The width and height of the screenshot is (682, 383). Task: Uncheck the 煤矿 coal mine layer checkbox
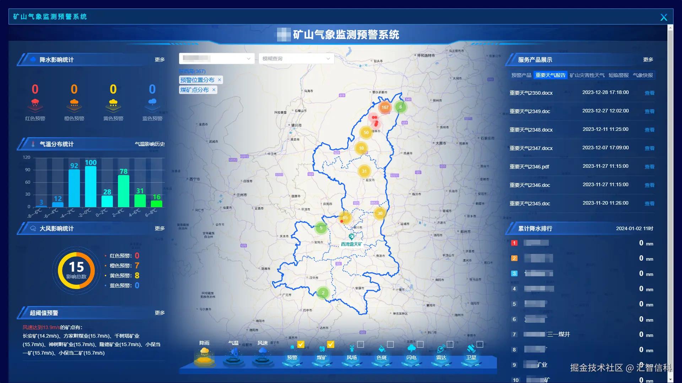[331, 344]
